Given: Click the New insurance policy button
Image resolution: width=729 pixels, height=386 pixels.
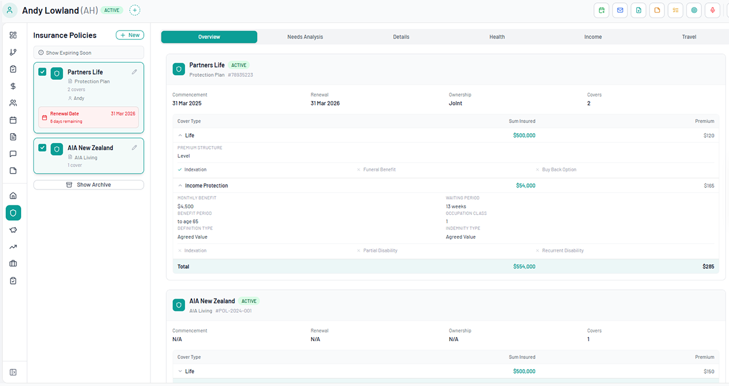Looking at the screenshot, I should click(x=130, y=35).
